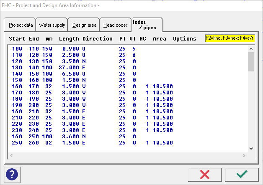The width and height of the screenshot is (263, 185).
Task: Click the horizontal scrollbar left arrow
Action: [11, 155]
